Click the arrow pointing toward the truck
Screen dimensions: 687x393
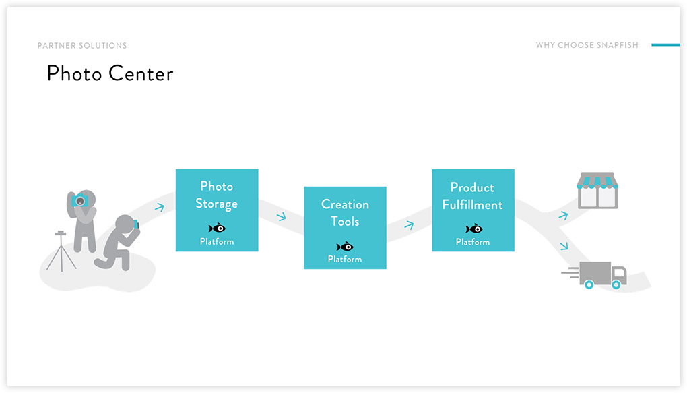tap(564, 245)
